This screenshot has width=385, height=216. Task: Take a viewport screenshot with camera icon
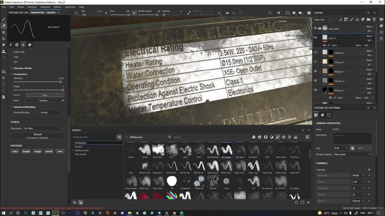pos(309,13)
